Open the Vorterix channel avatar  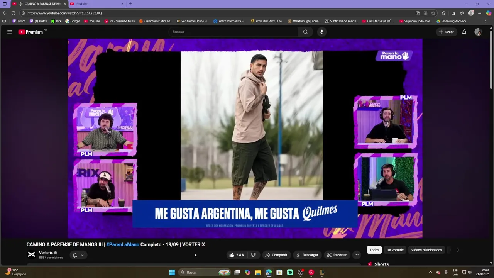click(32, 254)
